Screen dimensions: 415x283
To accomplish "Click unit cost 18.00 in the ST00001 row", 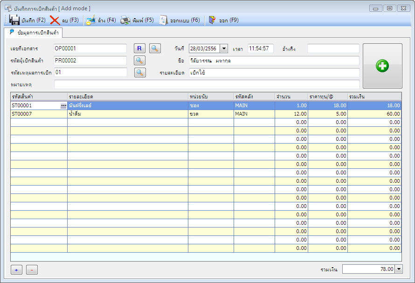I will [x=328, y=106].
